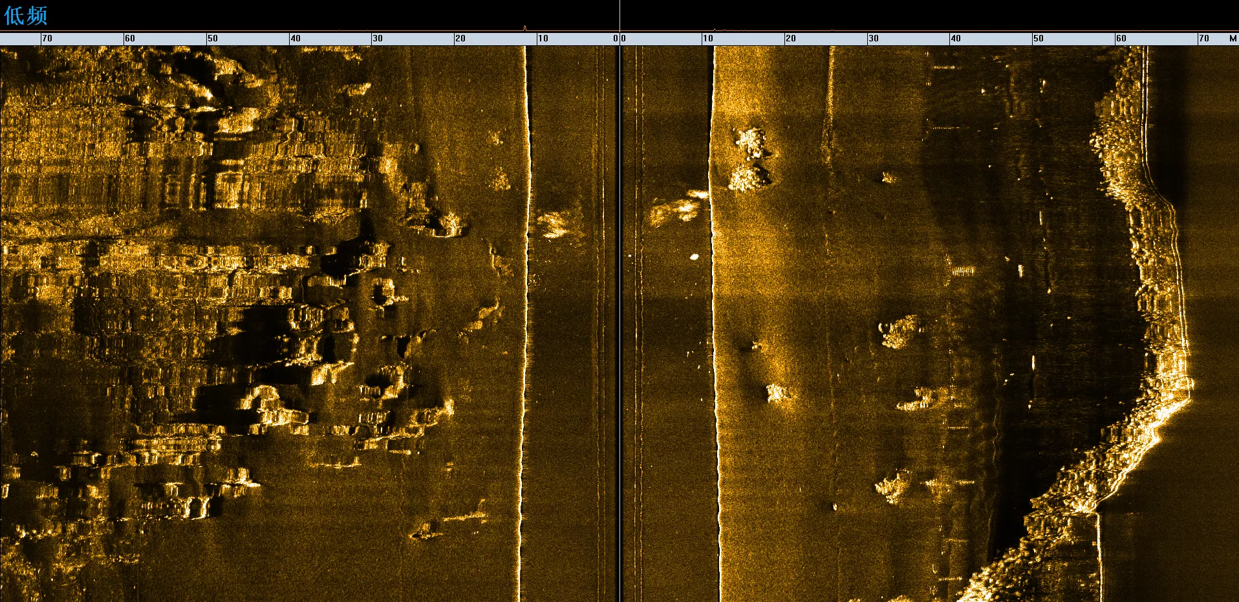Select the starboard-side 10 m range mark
The width and height of the screenshot is (1239, 602).
click(x=708, y=39)
